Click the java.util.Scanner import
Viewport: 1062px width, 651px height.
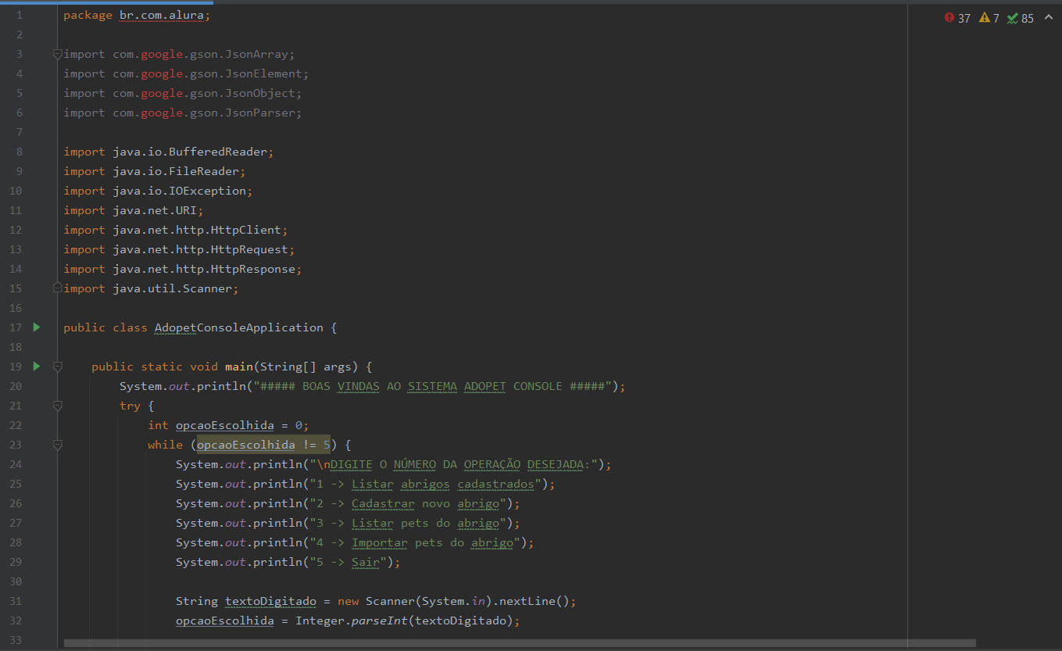(x=172, y=288)
